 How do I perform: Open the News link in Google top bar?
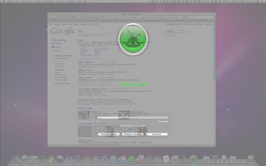[76, 24]
